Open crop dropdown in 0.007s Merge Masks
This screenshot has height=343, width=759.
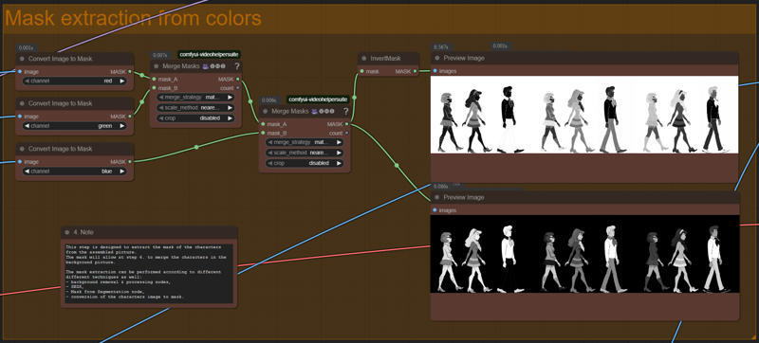195,117
